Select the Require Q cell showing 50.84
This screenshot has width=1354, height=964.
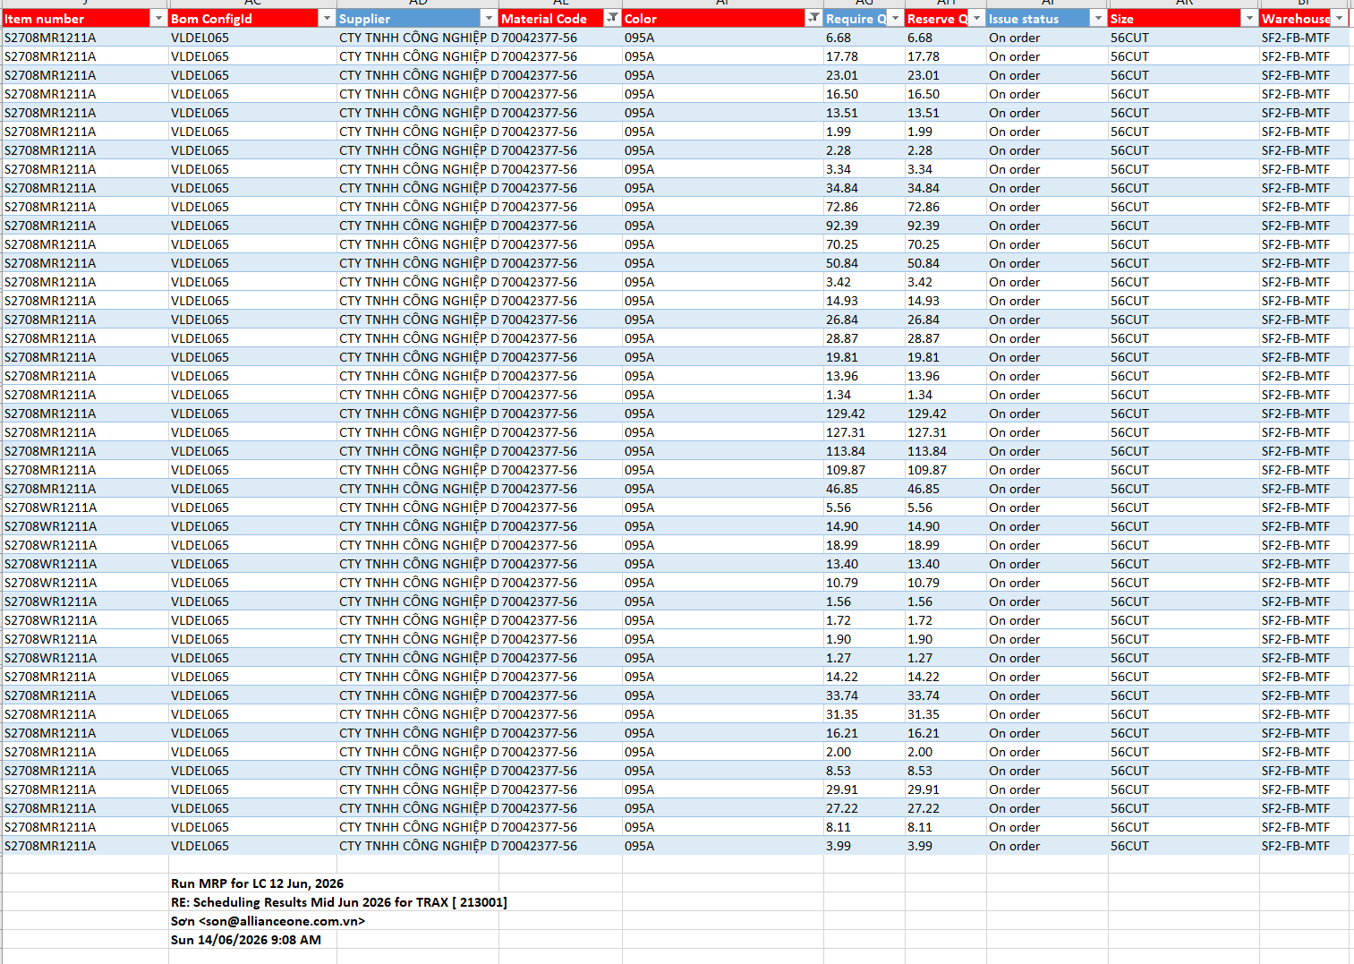[864, 263]
